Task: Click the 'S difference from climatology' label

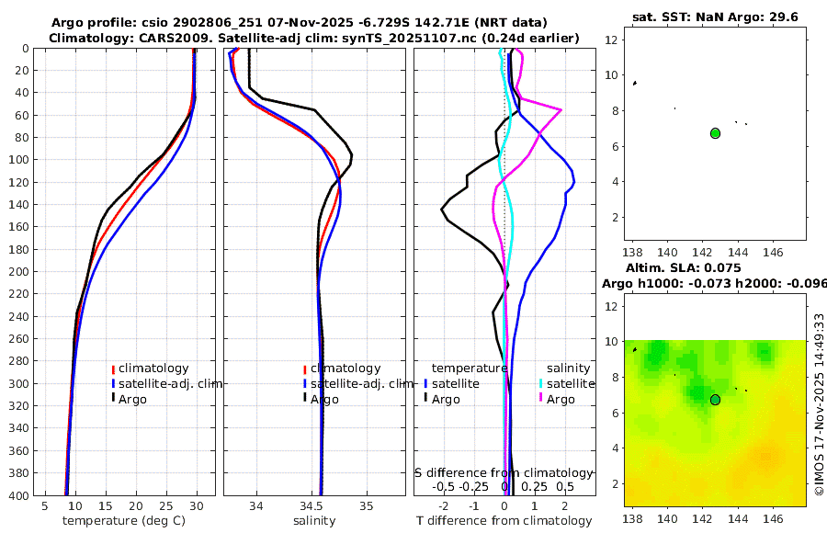Action: tap(504, 472)
